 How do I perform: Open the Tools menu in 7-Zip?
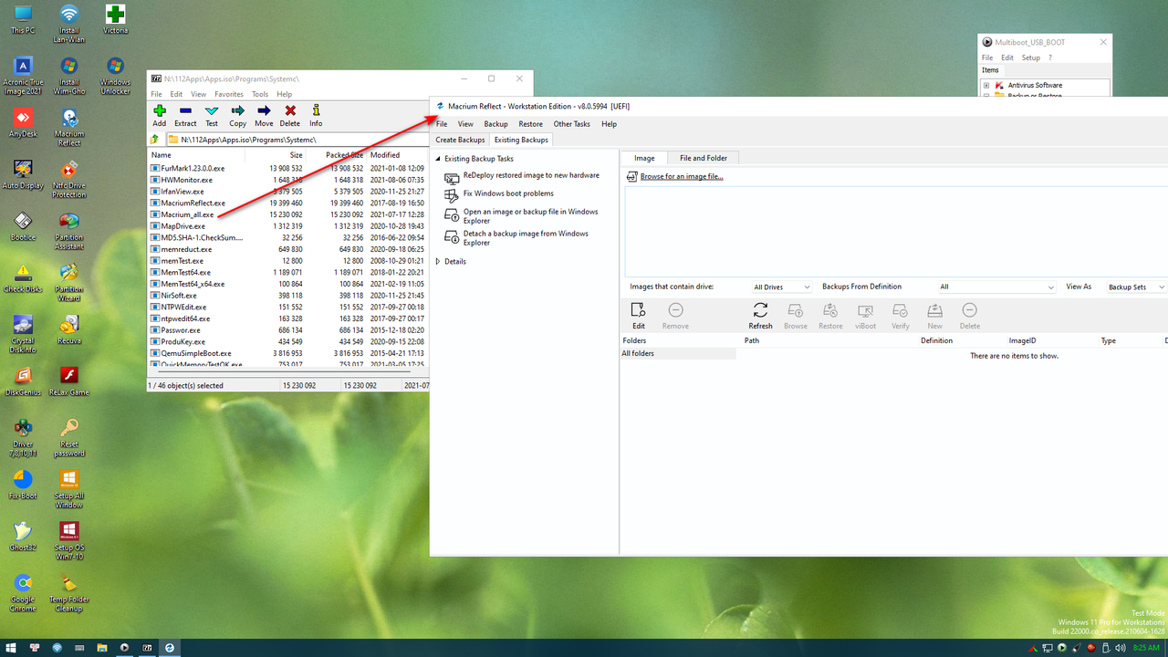tap(260, 94)
